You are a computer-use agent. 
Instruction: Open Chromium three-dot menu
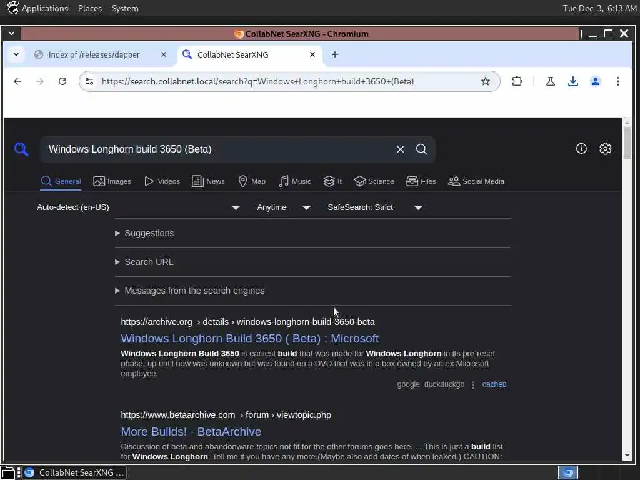(x=618, y=81)
